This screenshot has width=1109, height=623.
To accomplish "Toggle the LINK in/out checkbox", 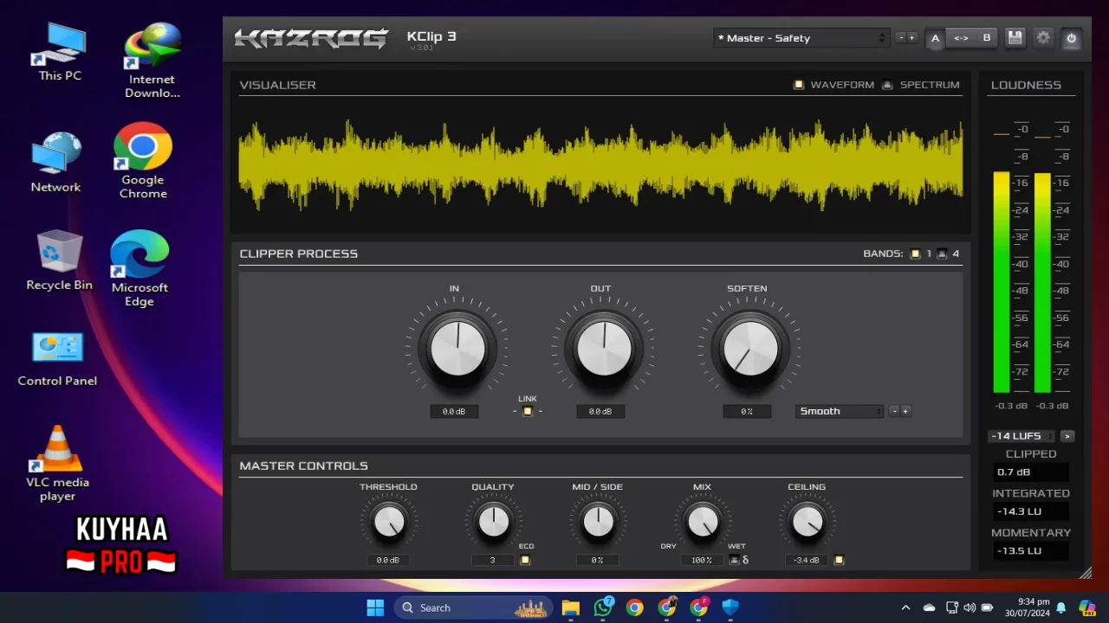I will (x=527, y=411).
